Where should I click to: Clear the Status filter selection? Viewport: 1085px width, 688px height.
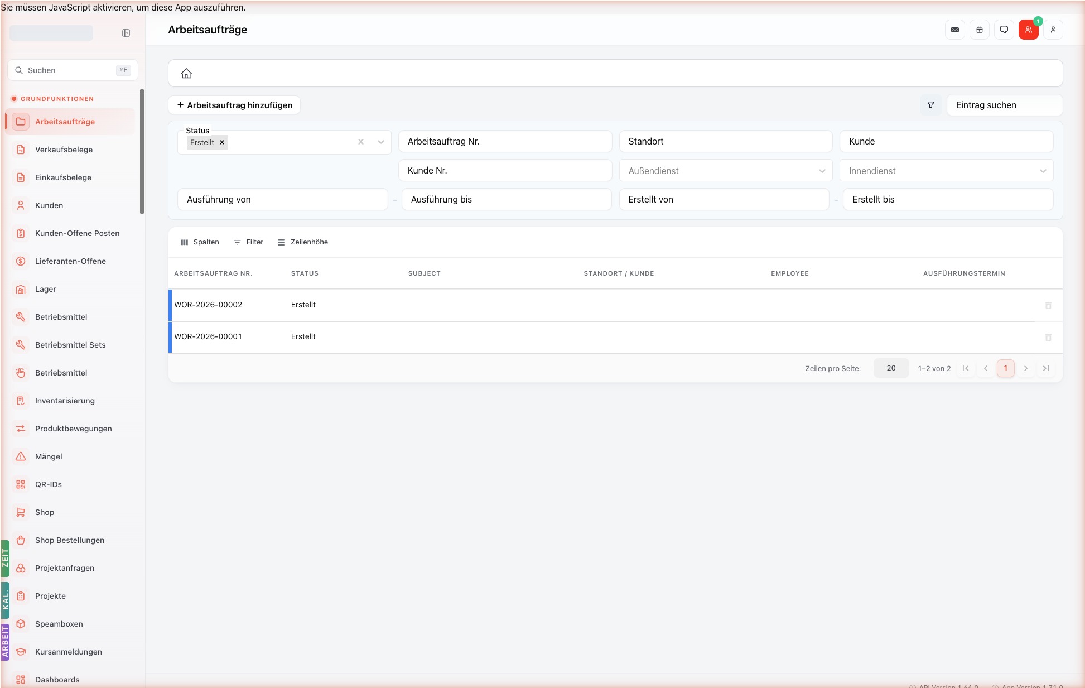(x=361, y=142)
